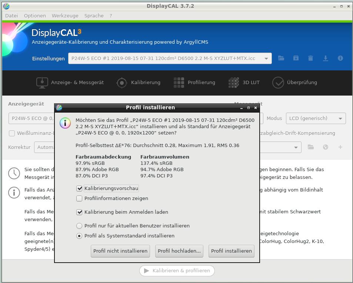Screen dimensions: 353x283
Task: Click the delete settings trash icon
Action: (311, 58)
